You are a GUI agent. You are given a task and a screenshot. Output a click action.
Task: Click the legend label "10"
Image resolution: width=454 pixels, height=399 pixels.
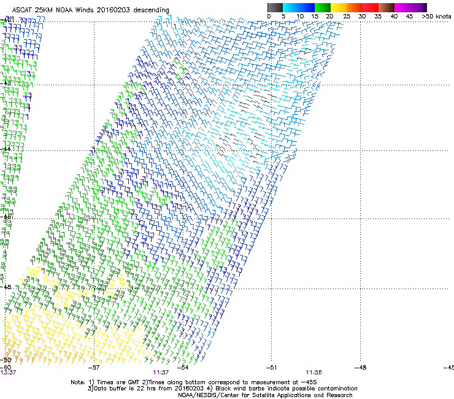pyautogui.click(x=300, y=16)
